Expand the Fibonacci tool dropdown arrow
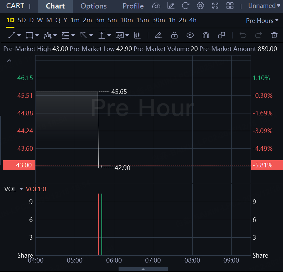This screenshot has height=272, width=283. (x=73, y=35)
